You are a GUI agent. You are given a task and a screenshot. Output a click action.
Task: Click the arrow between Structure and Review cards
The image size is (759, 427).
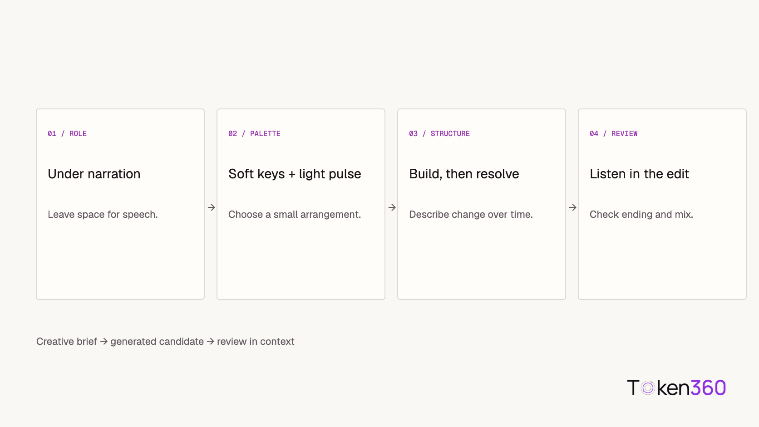coord(572,207)
